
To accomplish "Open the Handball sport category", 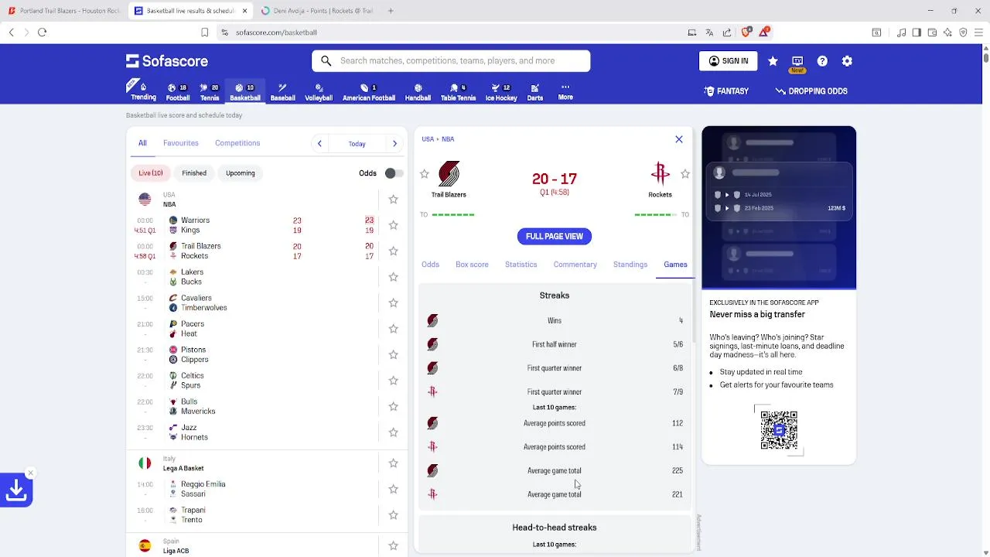I will click(x=418, y=91).
